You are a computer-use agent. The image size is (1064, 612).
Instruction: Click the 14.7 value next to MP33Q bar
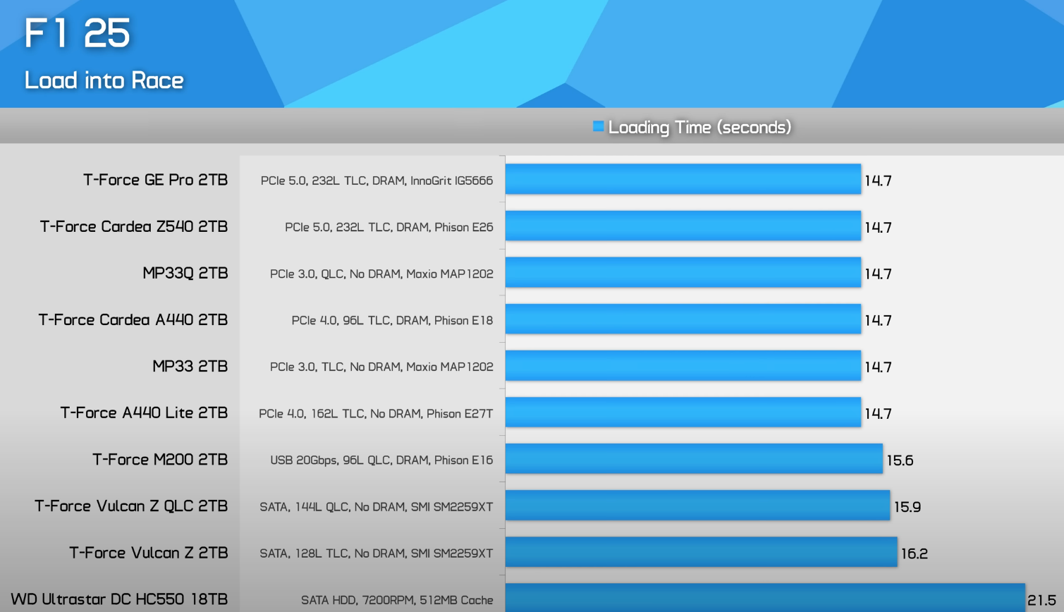(878, 274)
